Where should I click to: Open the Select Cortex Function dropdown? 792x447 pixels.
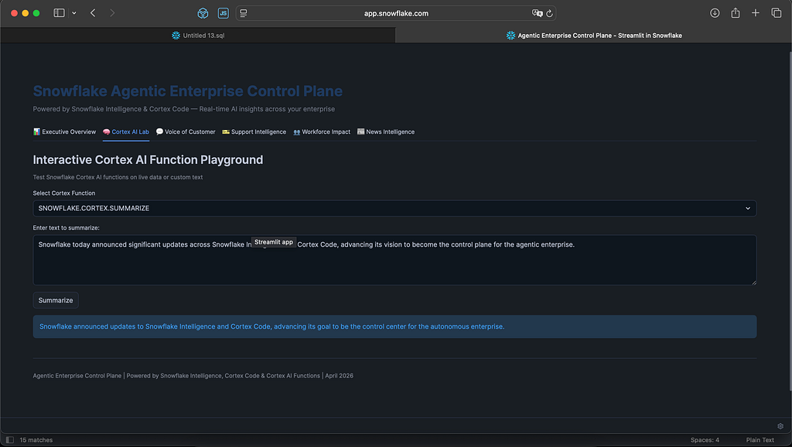[394, 208]
